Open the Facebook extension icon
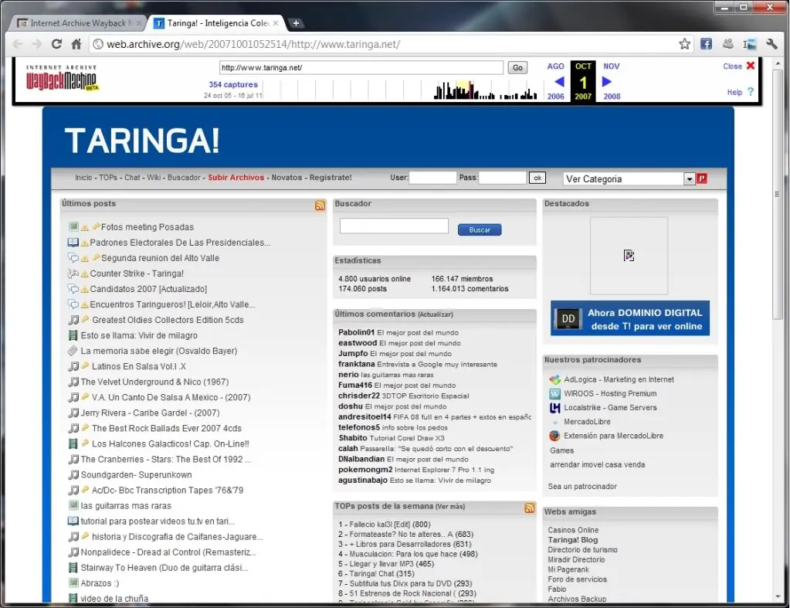Viewport: 790px width, 608px height. pos(707,44)
